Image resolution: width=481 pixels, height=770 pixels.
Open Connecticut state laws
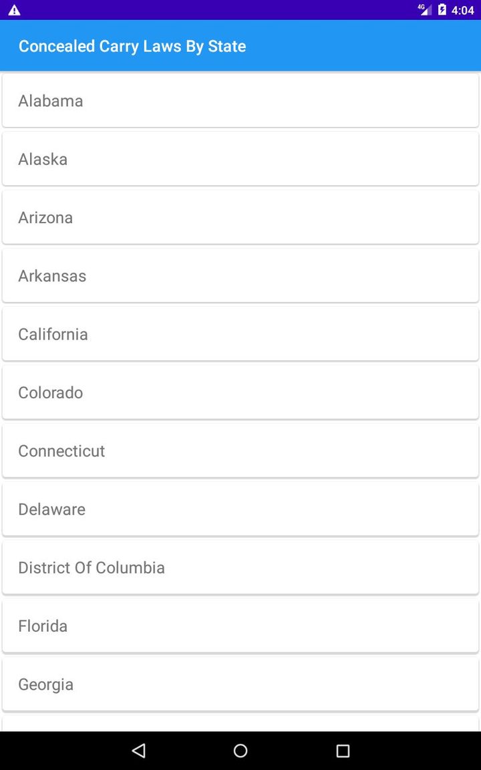coord(240,451)
